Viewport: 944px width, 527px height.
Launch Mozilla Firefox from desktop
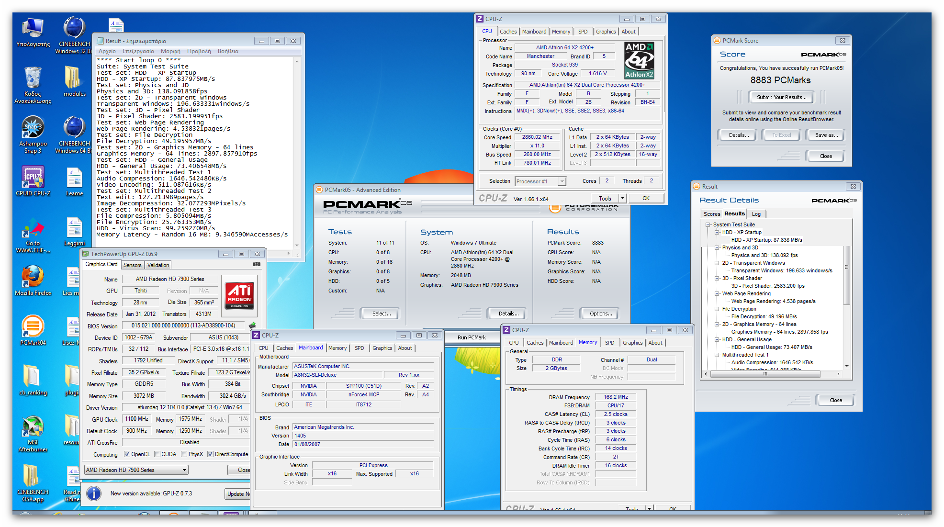click(33, 280)
